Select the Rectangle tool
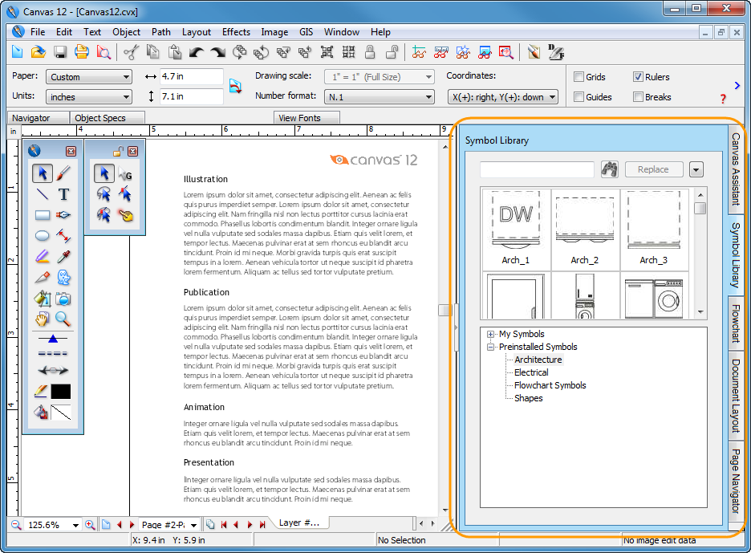 (43, 215)
